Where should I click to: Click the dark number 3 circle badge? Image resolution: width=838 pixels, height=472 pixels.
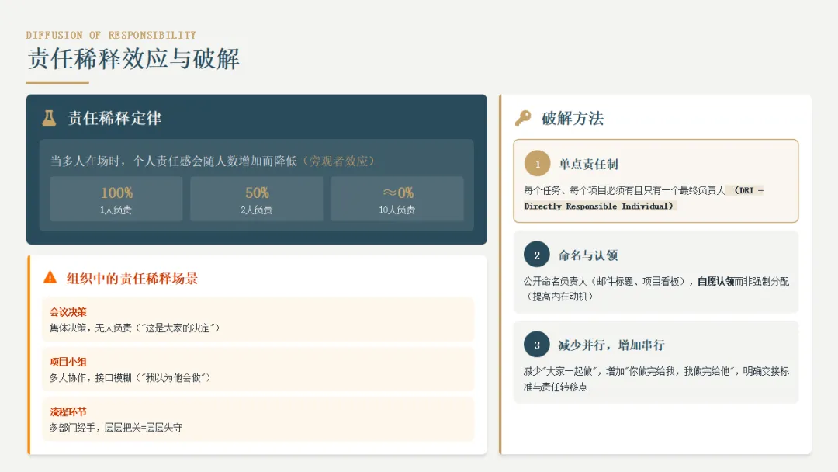coord(537,345)
